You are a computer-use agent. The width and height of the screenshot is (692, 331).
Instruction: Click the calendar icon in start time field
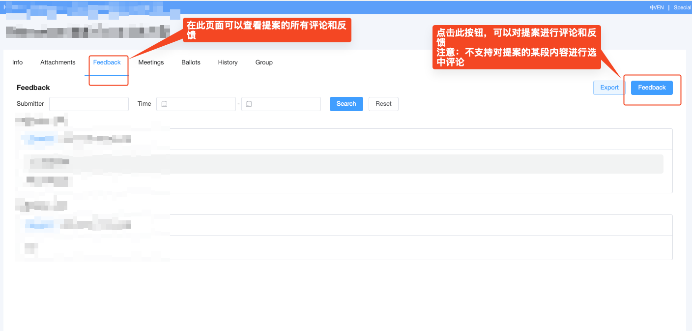[x=165, y=104]
